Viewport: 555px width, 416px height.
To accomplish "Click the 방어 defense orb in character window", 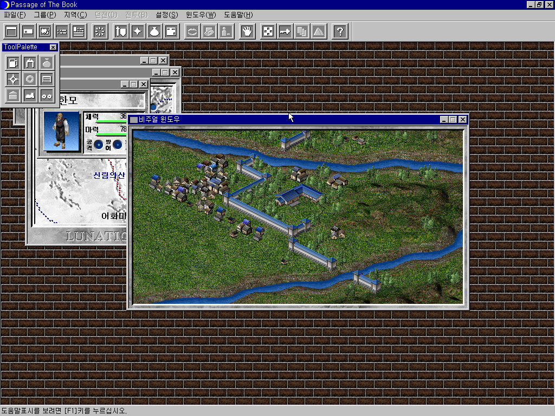I will (x=118, y=144).
